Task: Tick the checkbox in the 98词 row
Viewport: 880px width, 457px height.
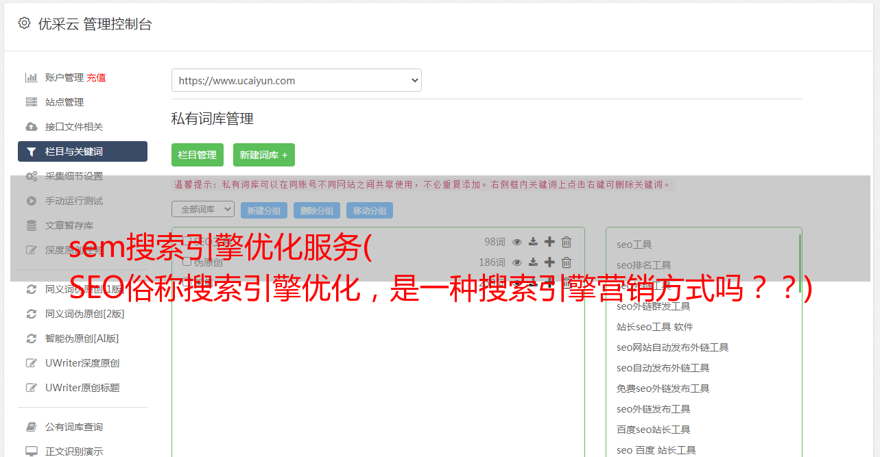Action: click(x=187, y=241)
